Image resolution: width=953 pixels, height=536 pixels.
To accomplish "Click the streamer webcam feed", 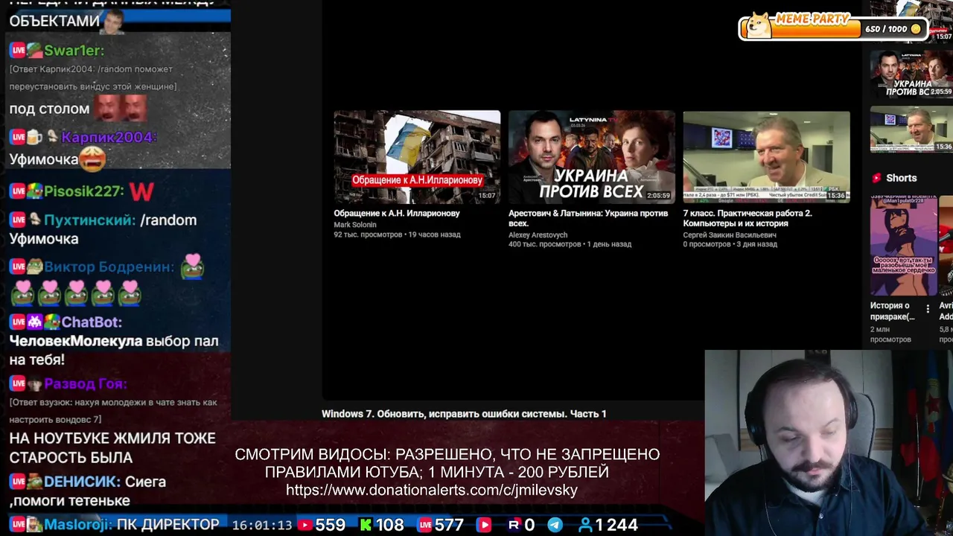I will click(x=829, y=443).
